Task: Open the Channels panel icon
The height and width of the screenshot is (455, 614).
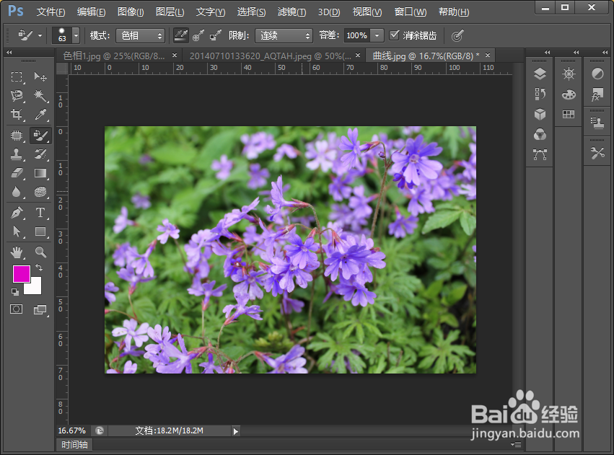Action: (x=540, y=135)
